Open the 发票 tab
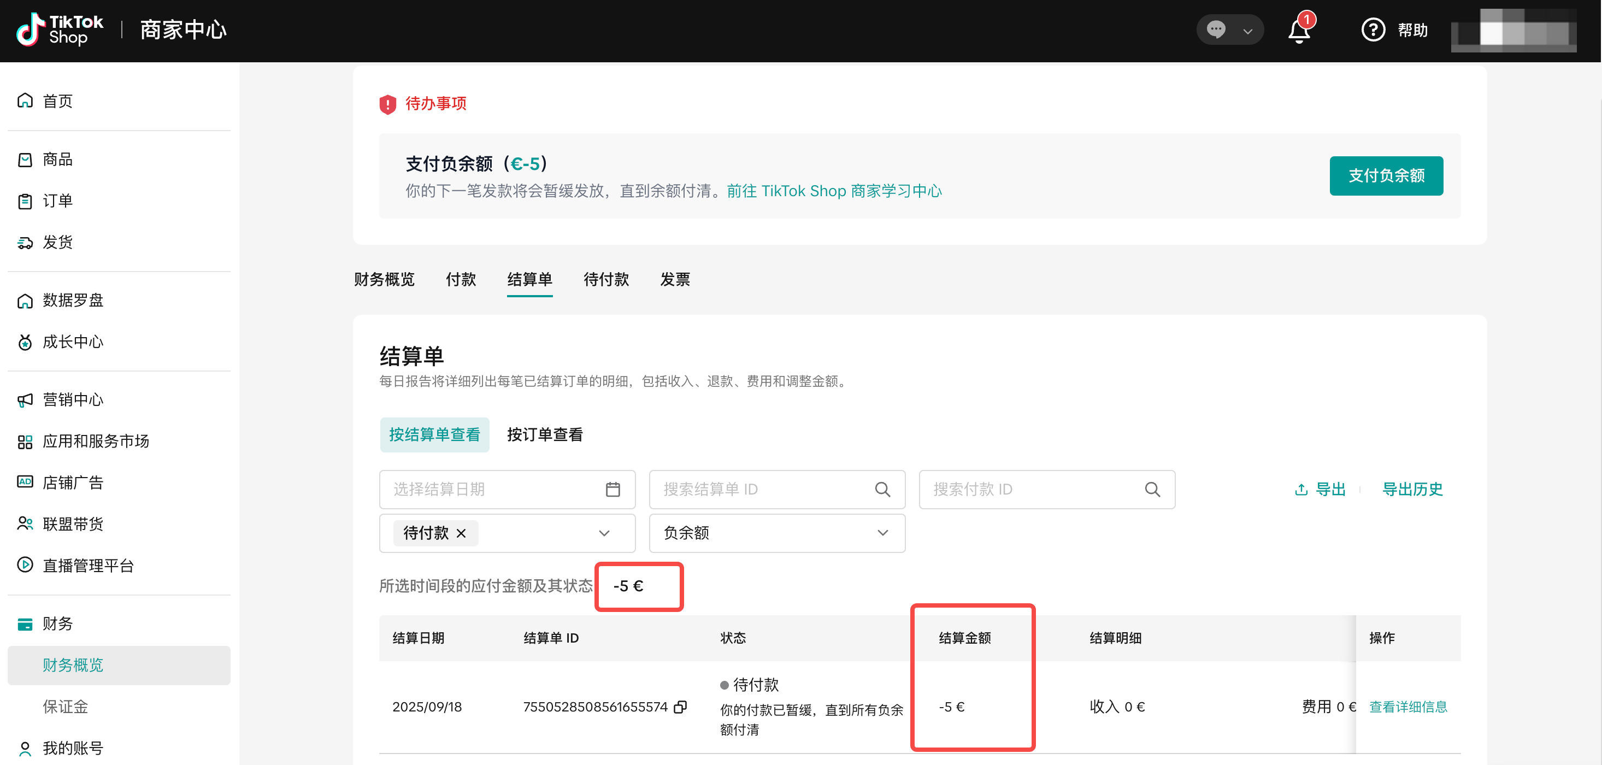 [x=675, y=279]
